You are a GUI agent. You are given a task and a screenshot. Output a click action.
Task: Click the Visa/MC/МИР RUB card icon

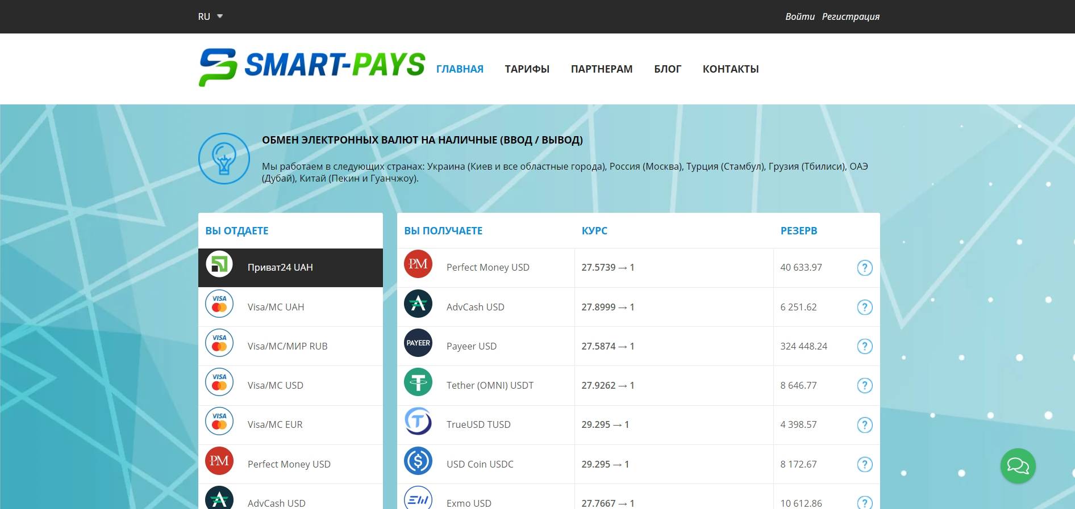[x=219, y=343]
